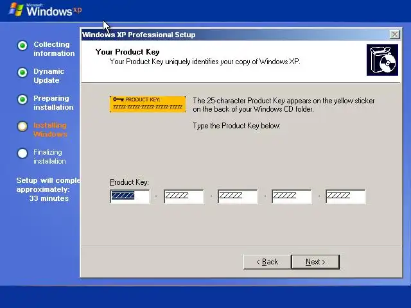Viewport: 411px width, 308px height.
Task: Click the fifth Product Key field
Action: click(x=345, y=196)
